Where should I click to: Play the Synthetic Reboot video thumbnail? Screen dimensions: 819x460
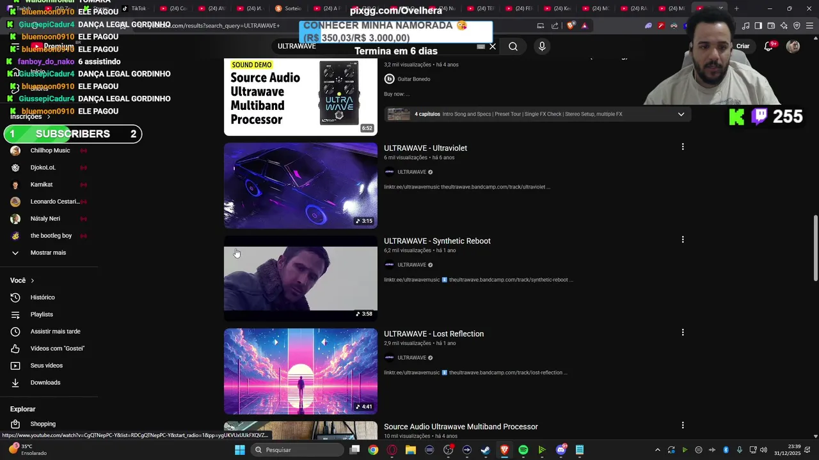[301, 279]
